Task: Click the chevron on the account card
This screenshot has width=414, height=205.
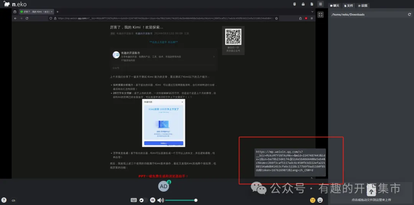Action: point(214,57)
